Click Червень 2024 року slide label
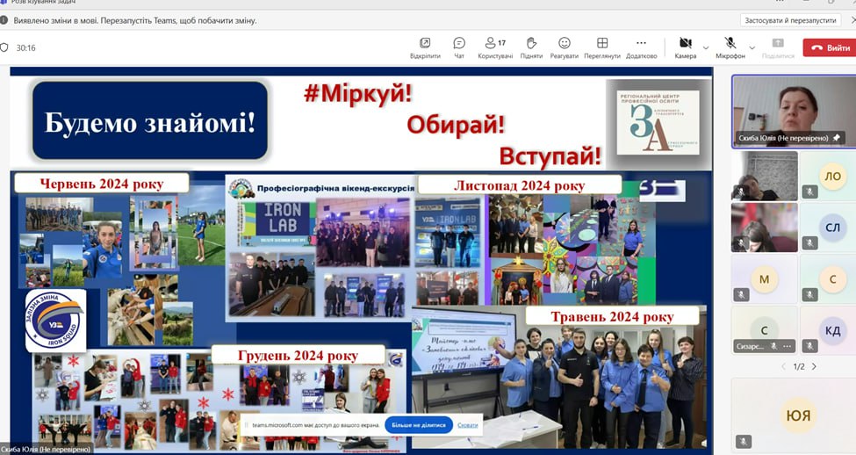This screenshot has height=455, width=856. point(102,184)
